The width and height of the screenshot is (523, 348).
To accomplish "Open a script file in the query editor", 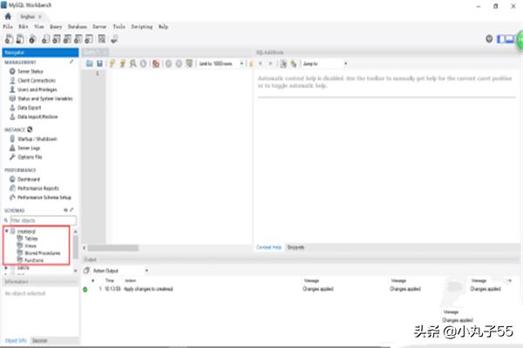I will [90, 64].
